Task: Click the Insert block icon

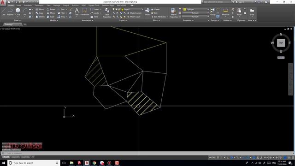Action: click(x=147, y=12)
